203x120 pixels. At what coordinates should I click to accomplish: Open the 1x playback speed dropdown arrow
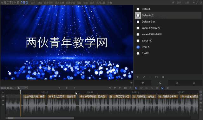(26, 88)
